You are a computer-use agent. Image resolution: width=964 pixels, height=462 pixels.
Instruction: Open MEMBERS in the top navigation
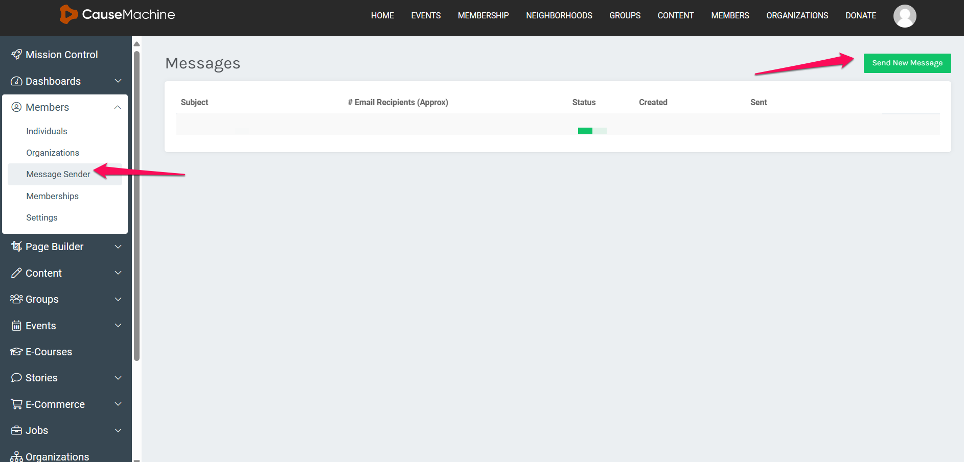pos(730,16)
